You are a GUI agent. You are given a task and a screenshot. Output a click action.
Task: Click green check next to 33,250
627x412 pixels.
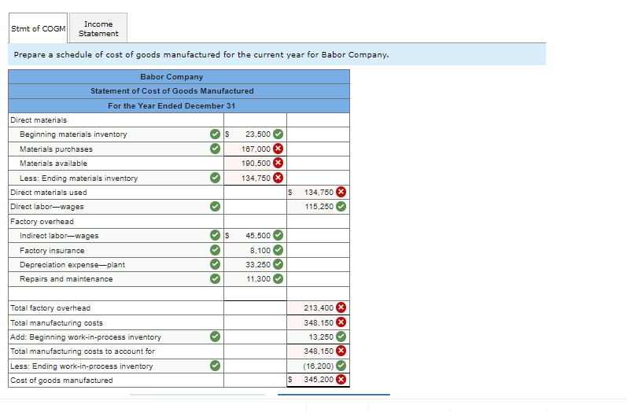(278, 264)
